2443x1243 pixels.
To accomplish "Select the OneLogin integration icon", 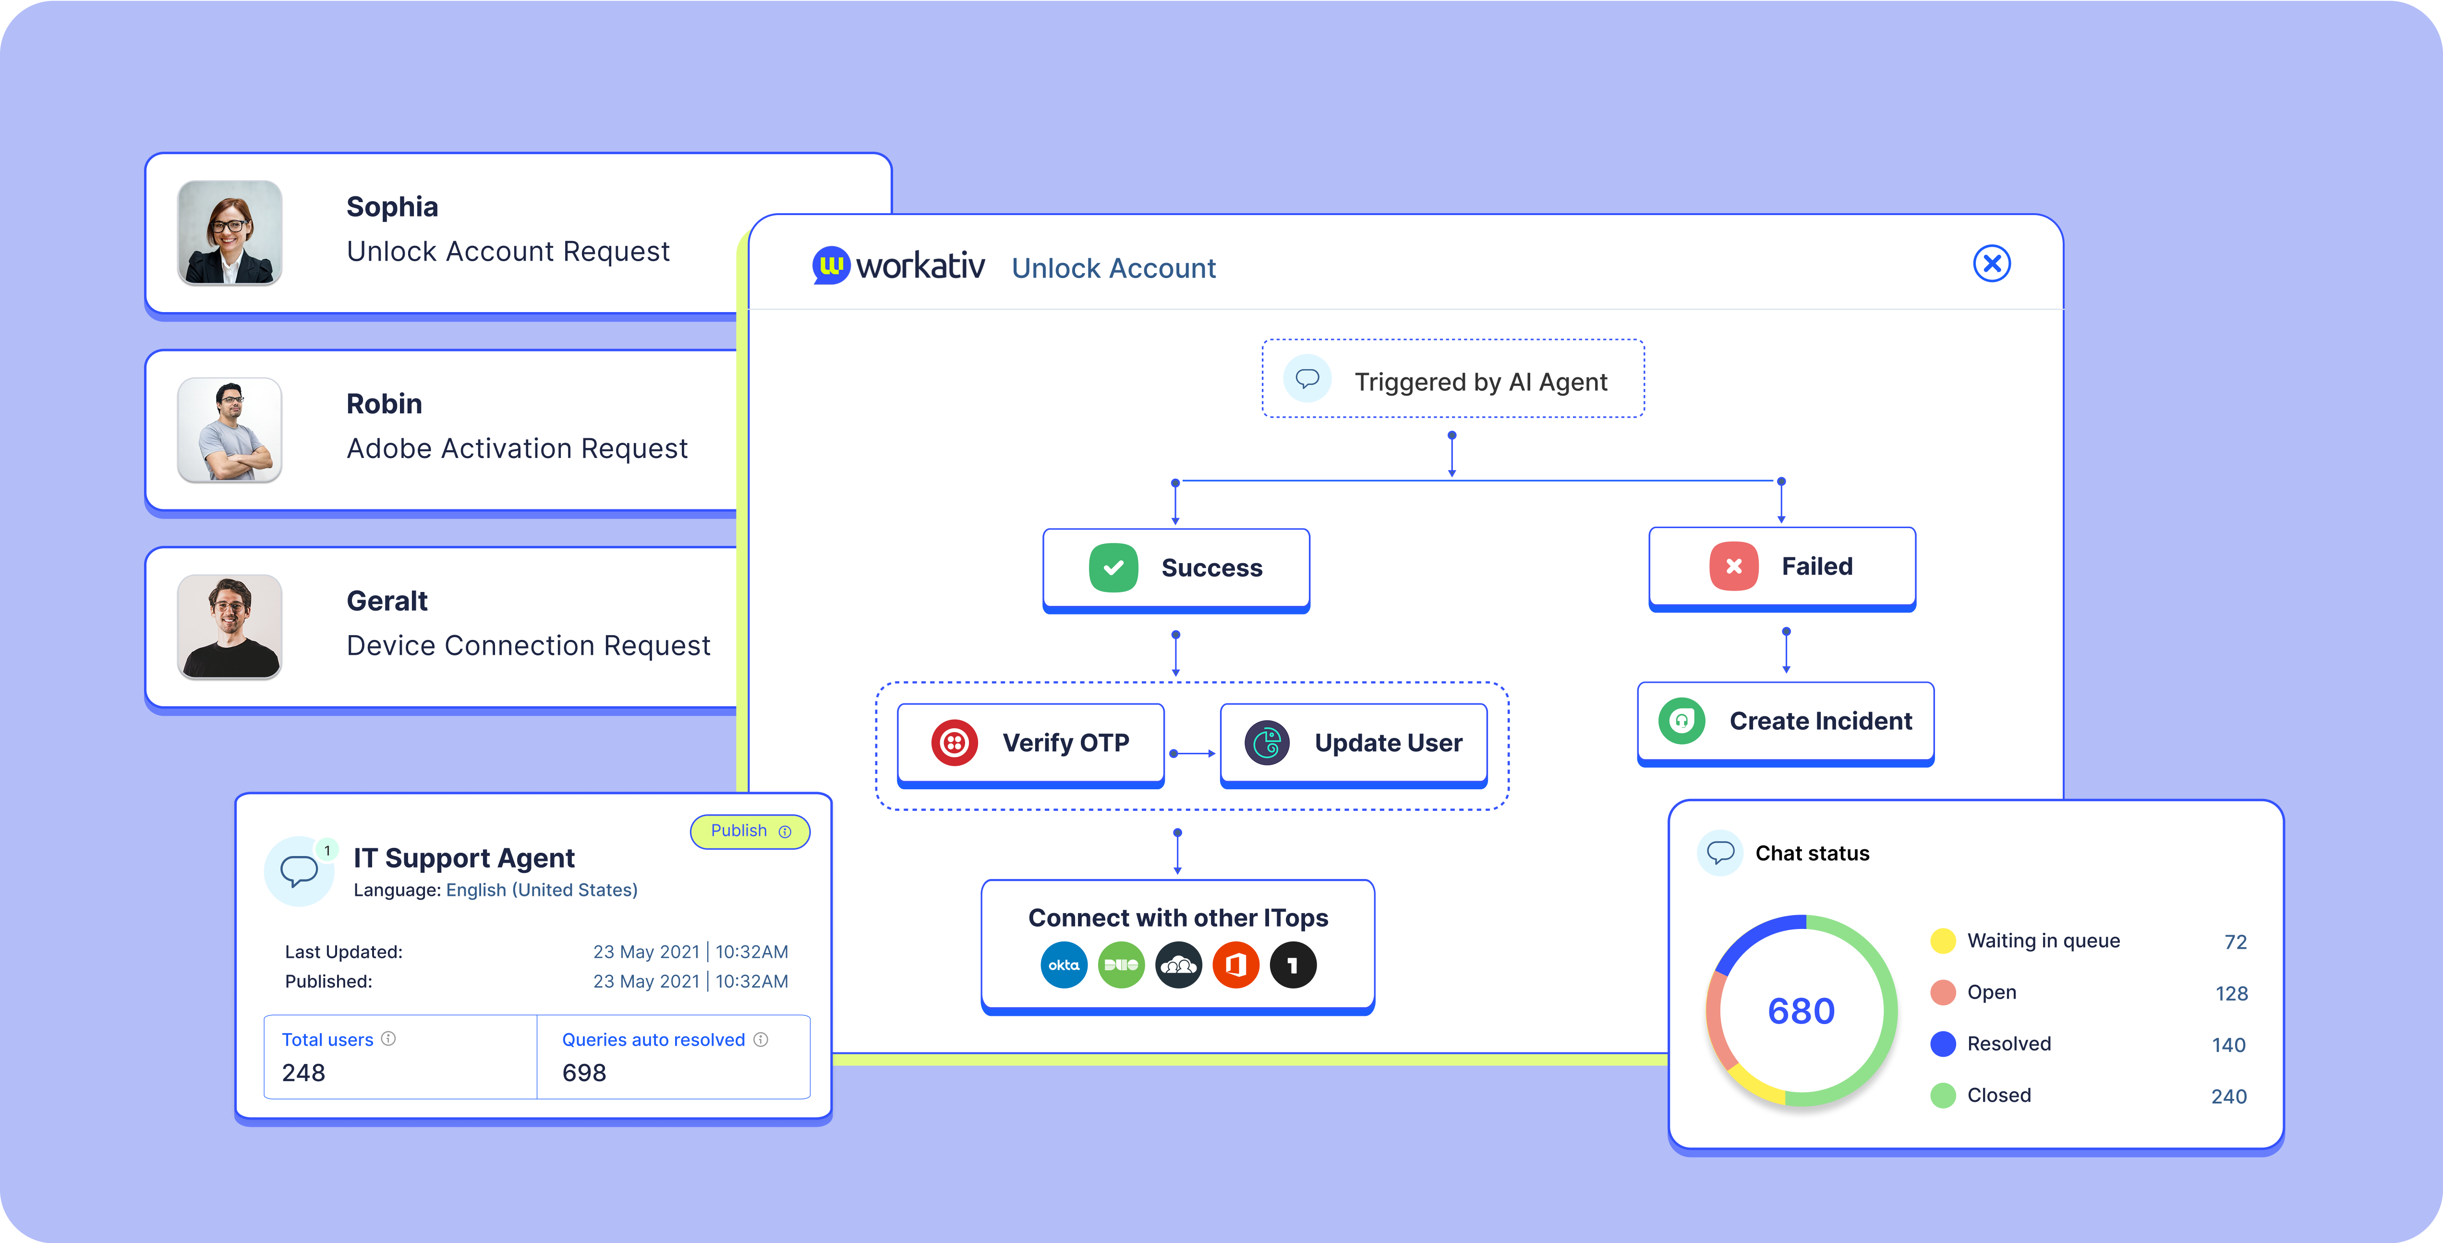I will tap(1294, 964).
